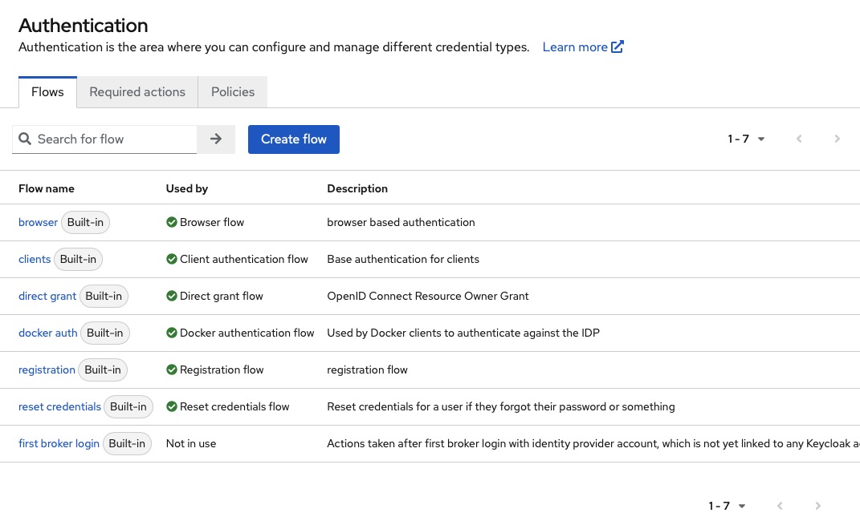Click the top next page arrow

[x=837, y=139]
